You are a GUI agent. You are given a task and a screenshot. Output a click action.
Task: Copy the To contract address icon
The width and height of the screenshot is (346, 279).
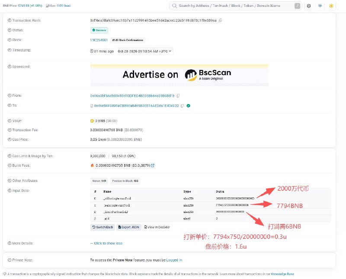click(x=182, y=106)
